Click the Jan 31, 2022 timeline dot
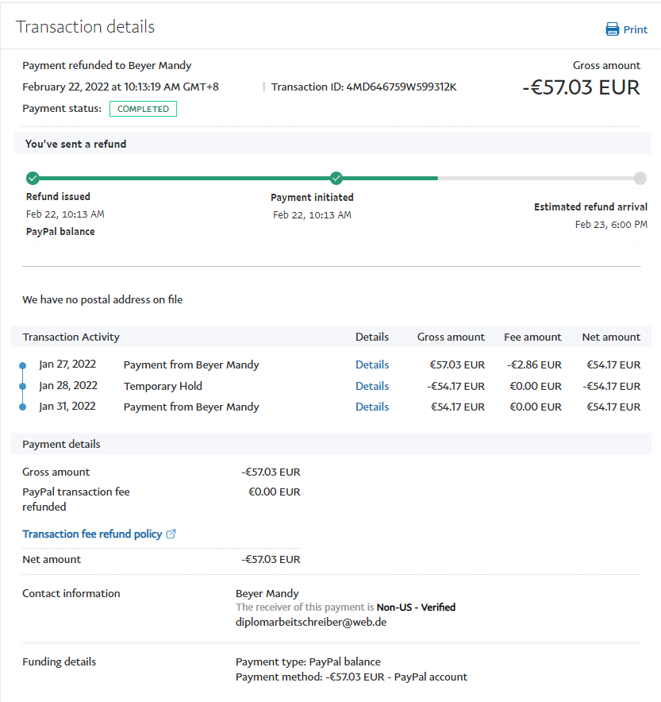Image resolution: width=661 pixels, height=702 pixels. coord(23,407)
